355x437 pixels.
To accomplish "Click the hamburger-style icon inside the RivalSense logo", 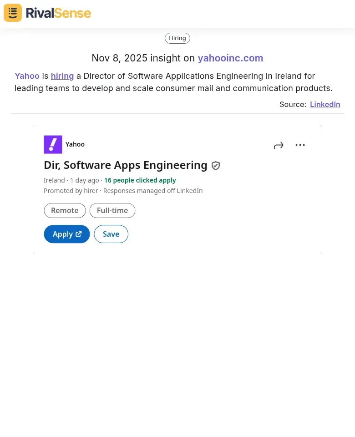I will (x=12, y=13).
